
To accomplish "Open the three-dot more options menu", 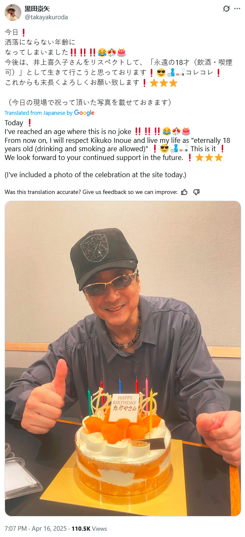I will 237,8.
